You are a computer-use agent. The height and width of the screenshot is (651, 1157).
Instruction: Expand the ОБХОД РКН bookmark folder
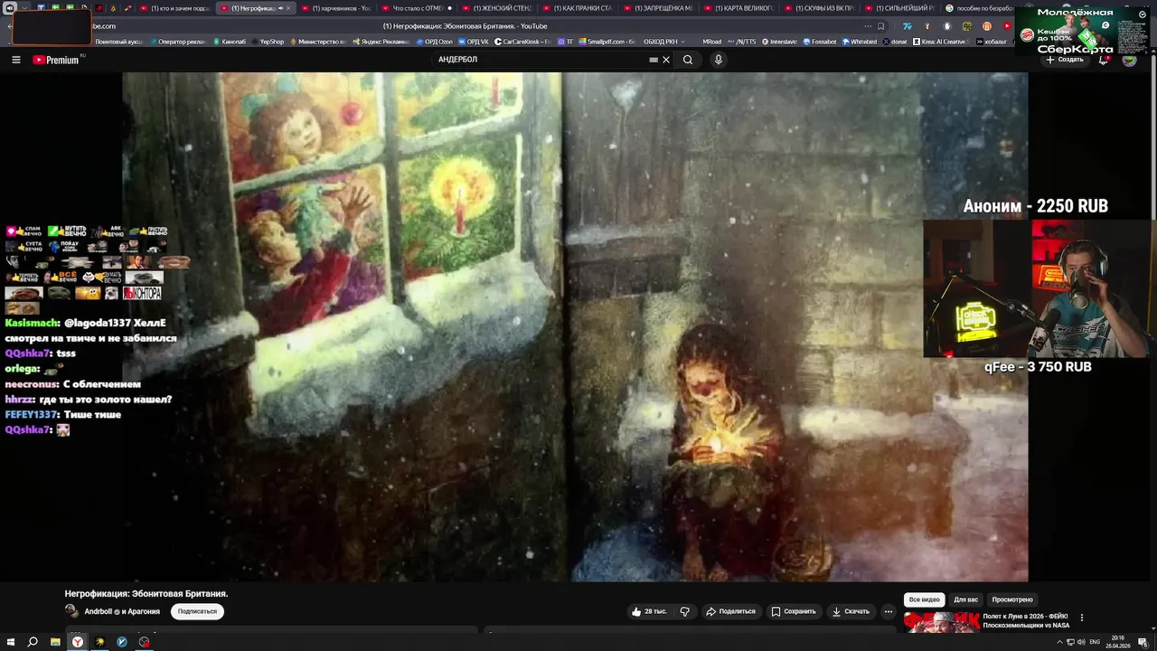pyautogui.click(x=664, y=42)
